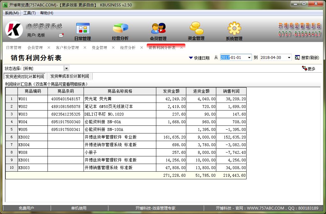Switch to the 日常管理 tab
The image size is (326, 214).
14,47
